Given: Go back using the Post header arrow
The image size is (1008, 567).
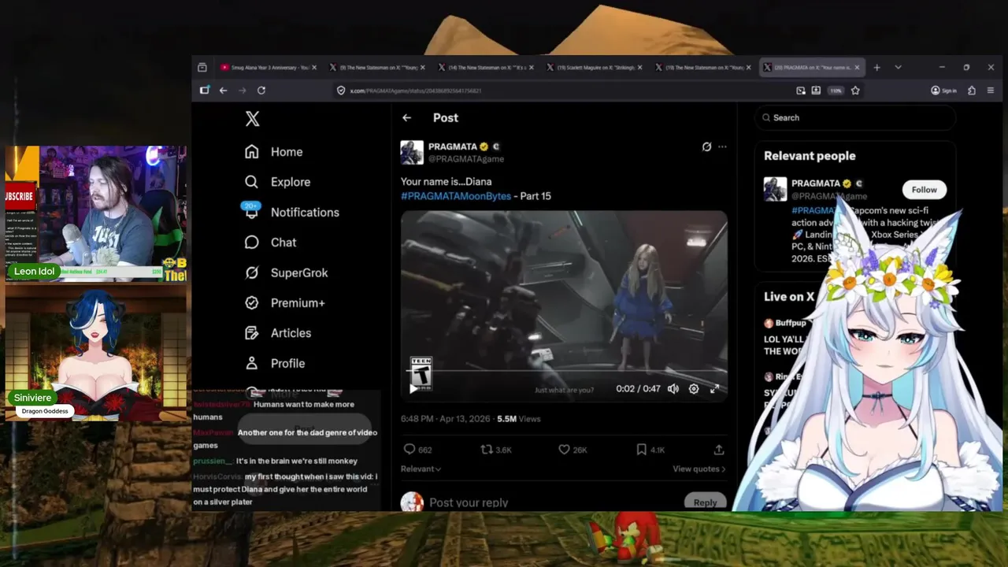Looking at the screenshot, I should [406, 117].
